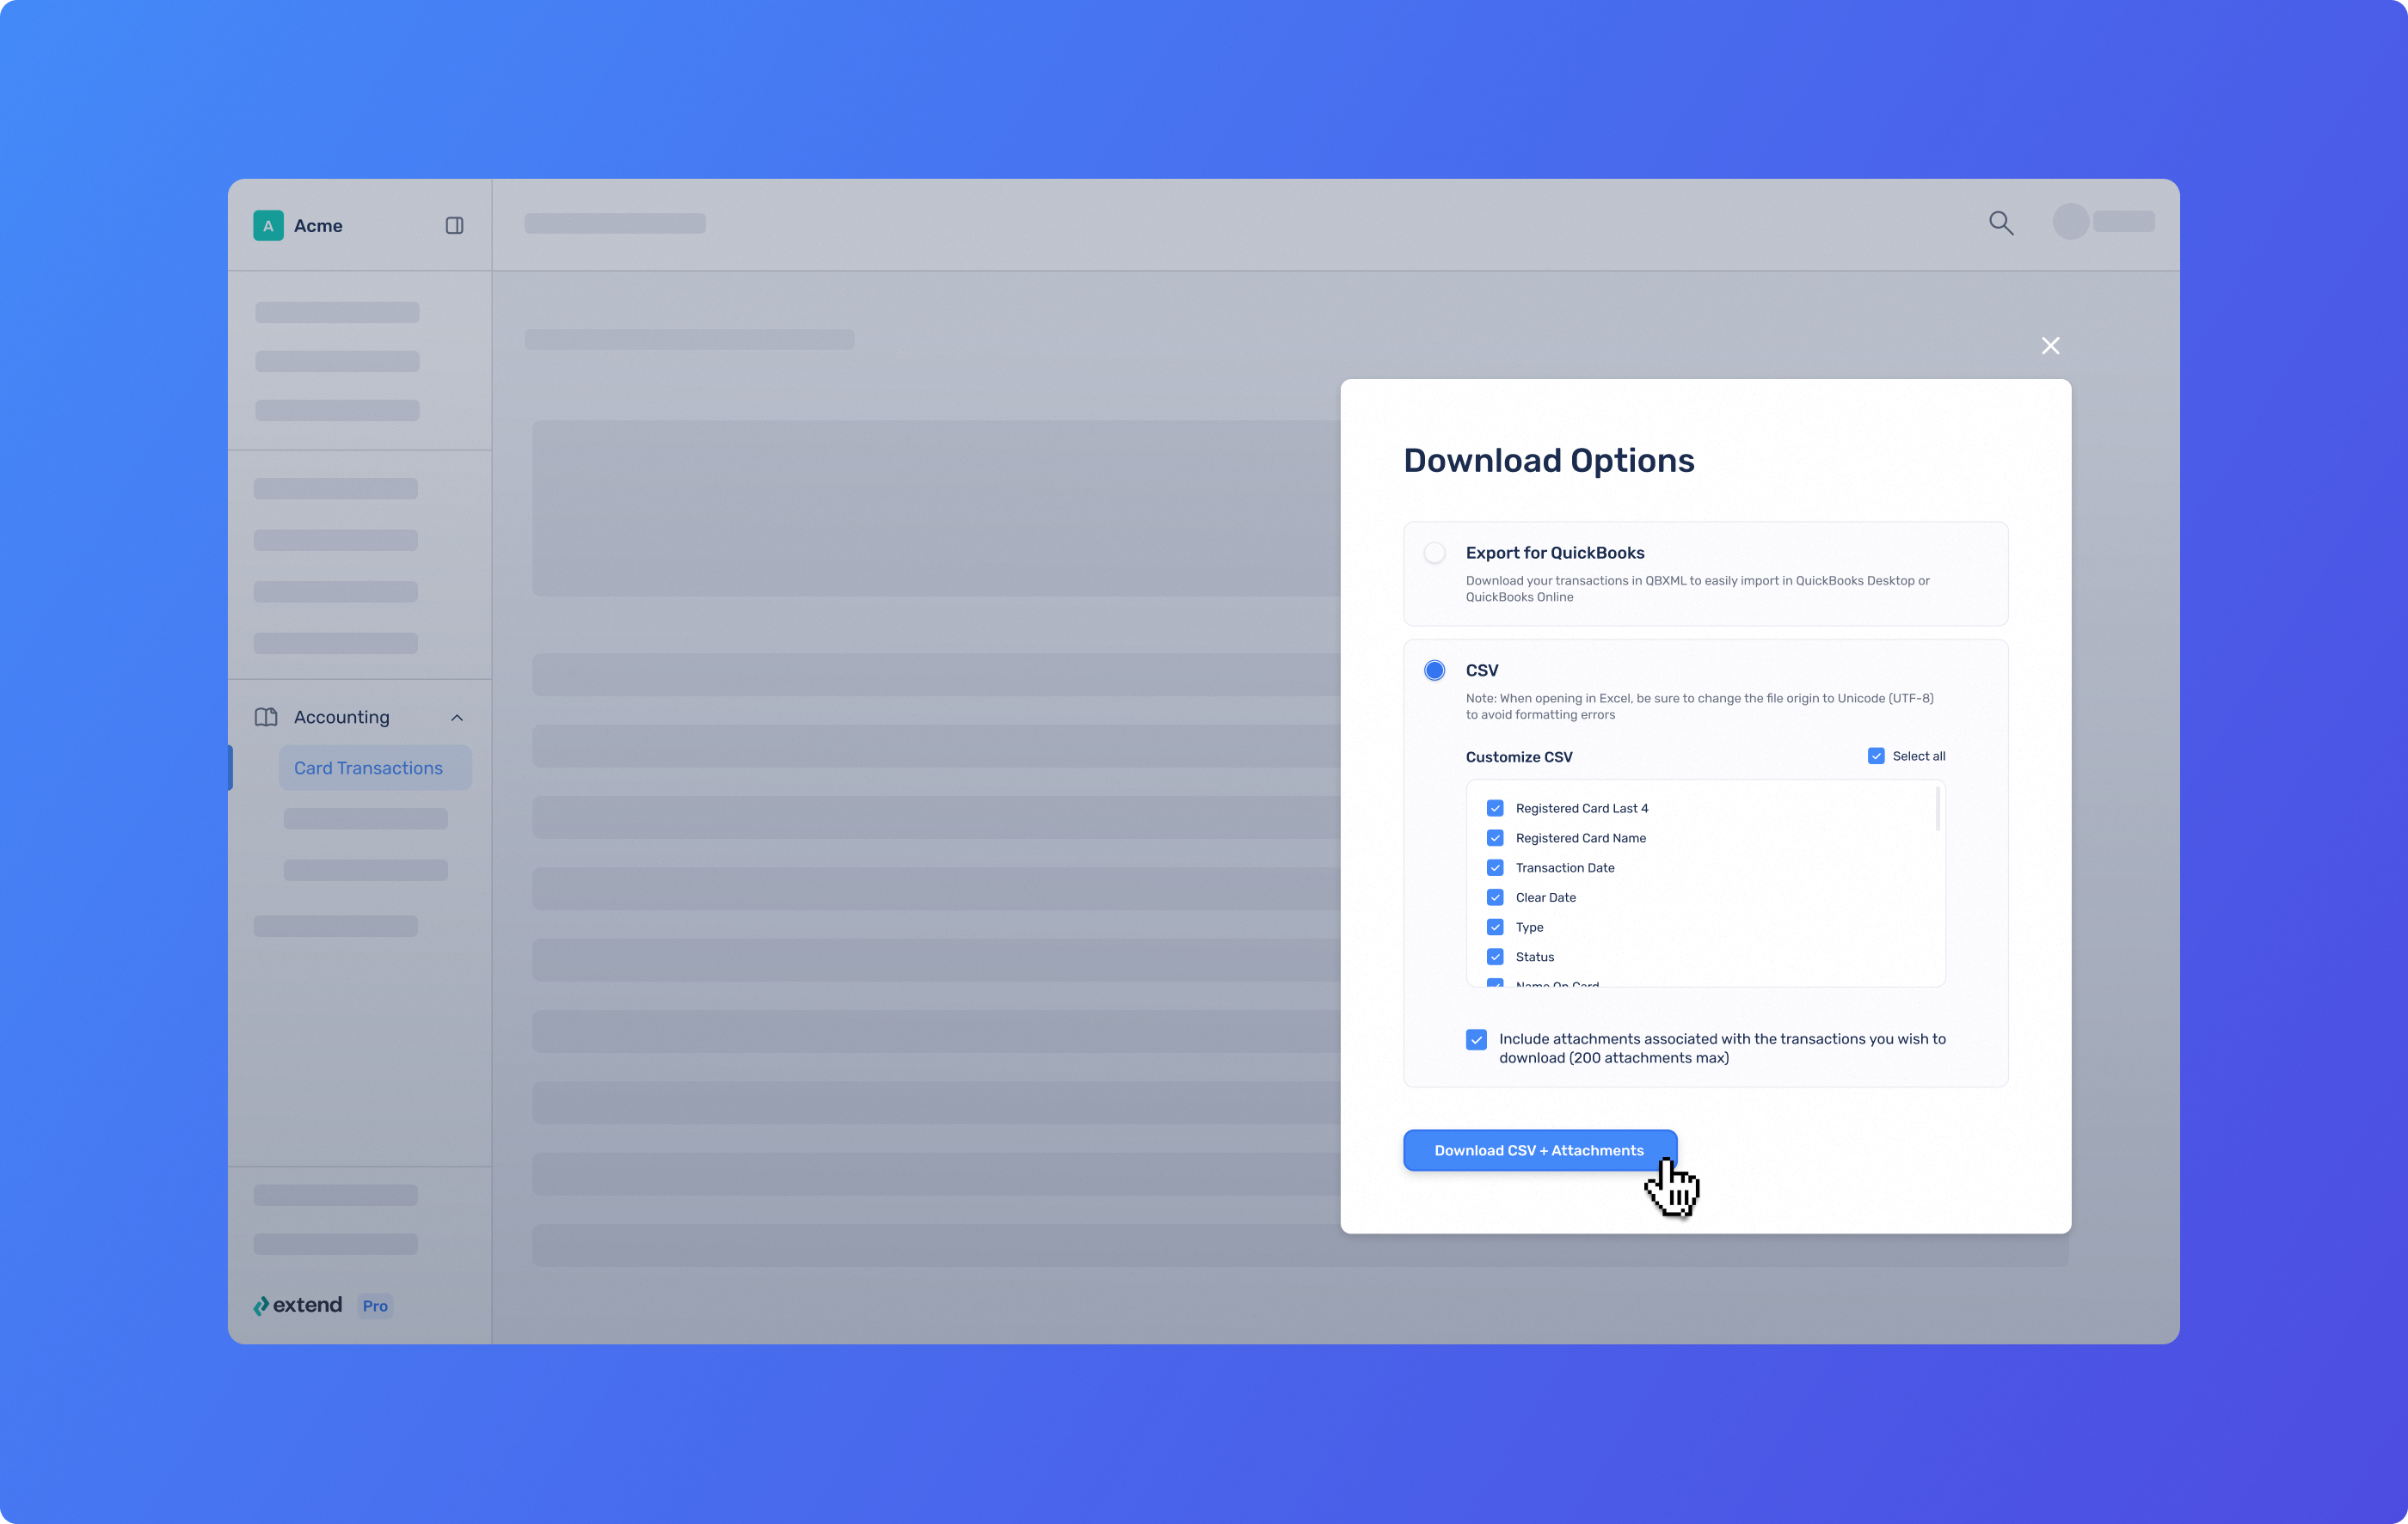Viewport: 2408px width, 1524px height.
Task: Click the user avatar circle
Action: click(2070, 222)
